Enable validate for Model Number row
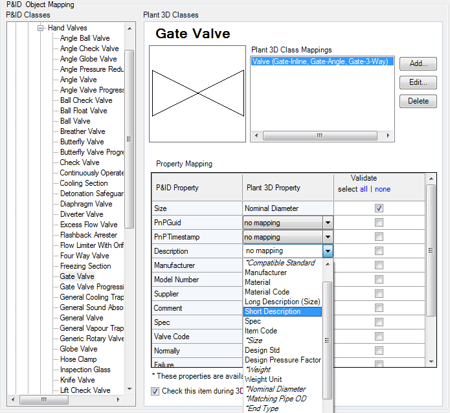Screen dimensions: 450x413 [379, 279]
